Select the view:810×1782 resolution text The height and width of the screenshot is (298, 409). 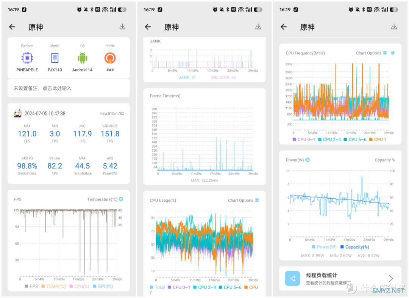coord(112,114)
